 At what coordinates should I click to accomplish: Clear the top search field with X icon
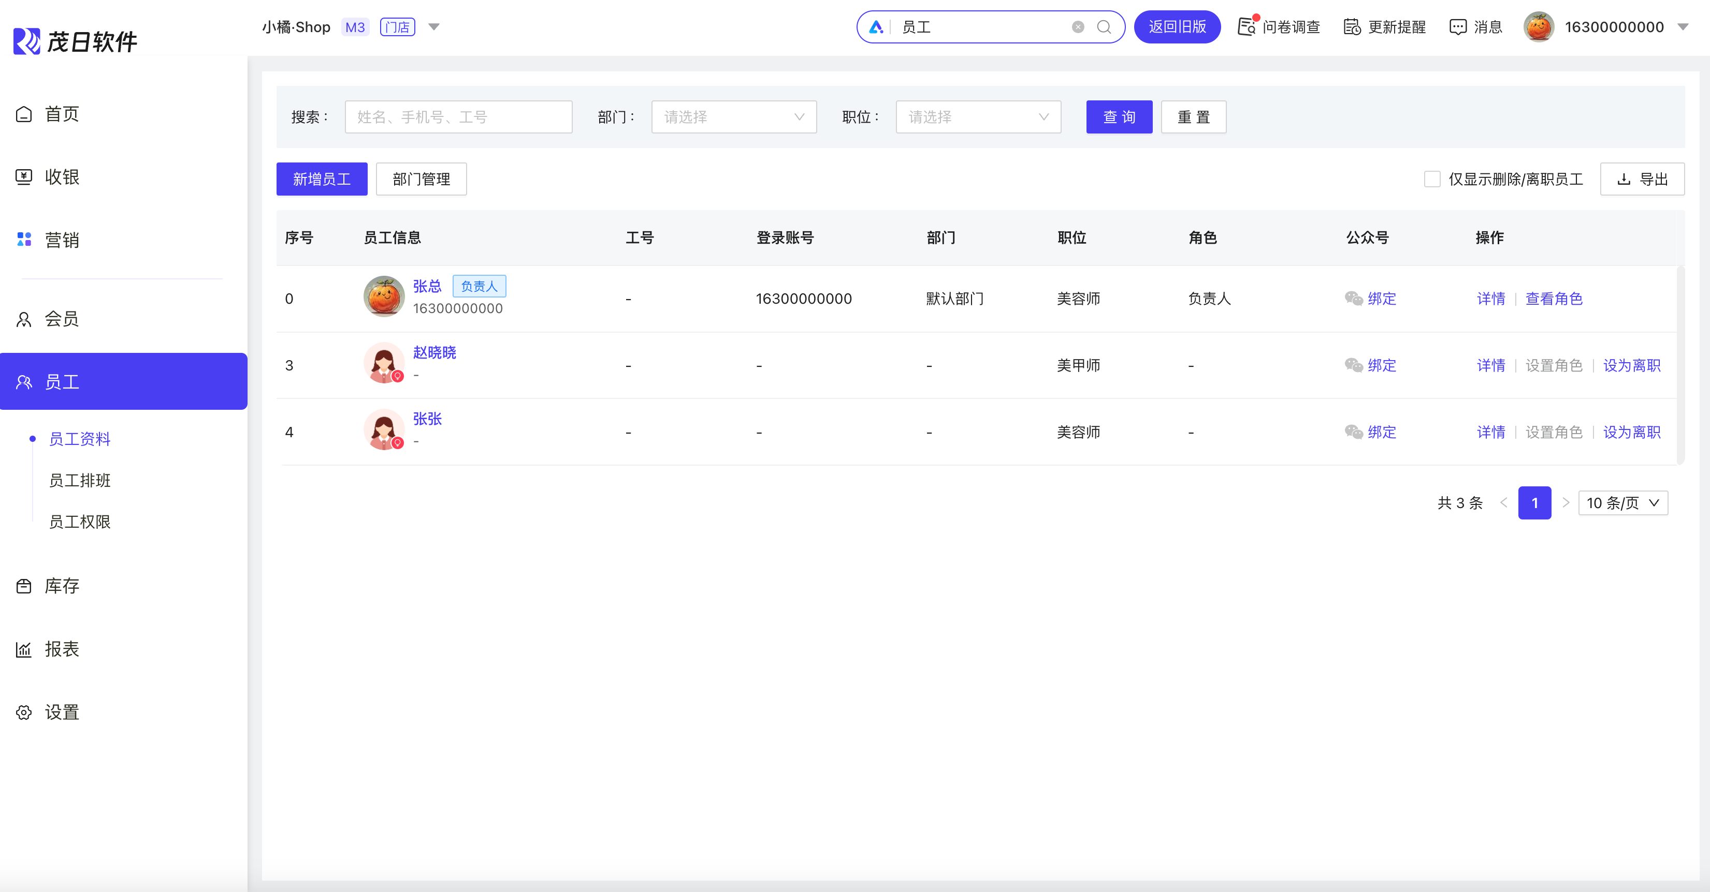(1078, 27)
